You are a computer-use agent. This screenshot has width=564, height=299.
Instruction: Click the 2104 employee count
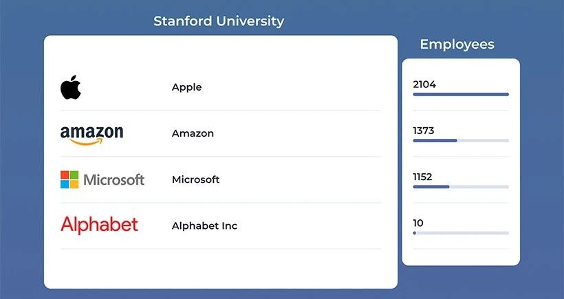(x=424, y=85)
